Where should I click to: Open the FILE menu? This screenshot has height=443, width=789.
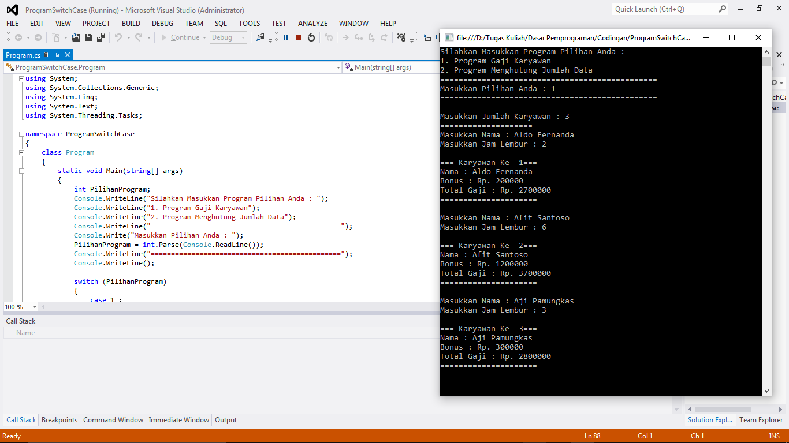point(12,24)
